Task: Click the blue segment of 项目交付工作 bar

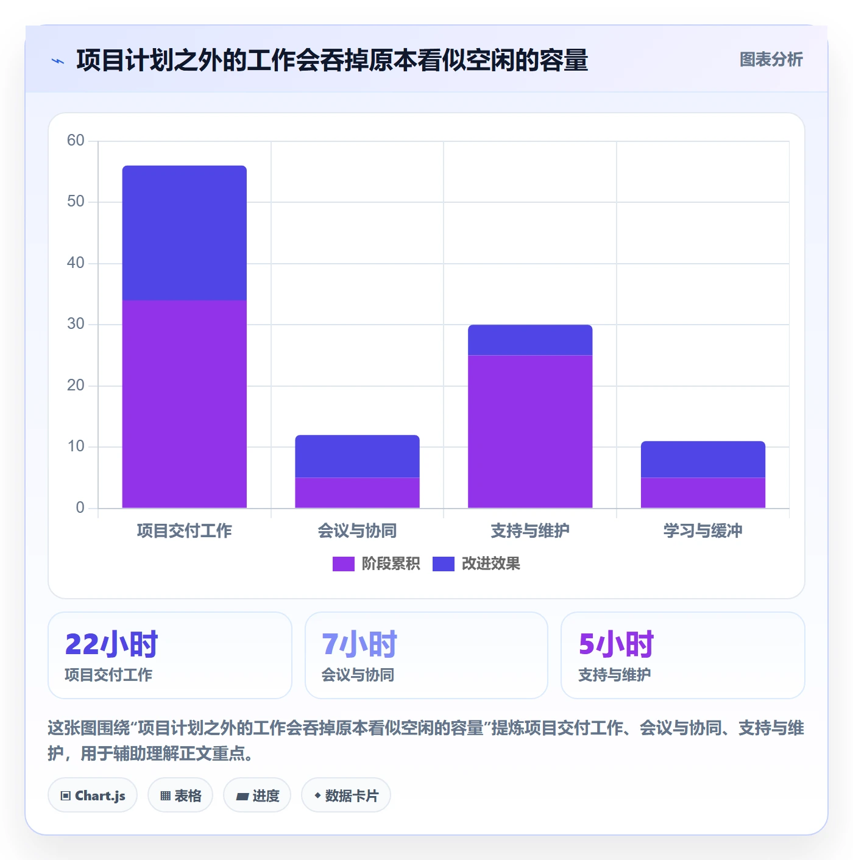Action: pos(185,233)
